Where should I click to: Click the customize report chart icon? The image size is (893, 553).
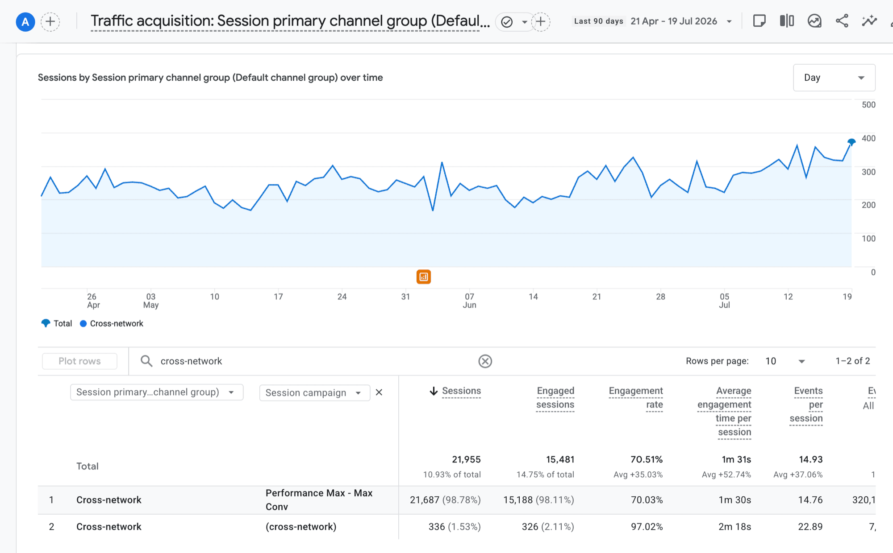(x=814, y=21)
